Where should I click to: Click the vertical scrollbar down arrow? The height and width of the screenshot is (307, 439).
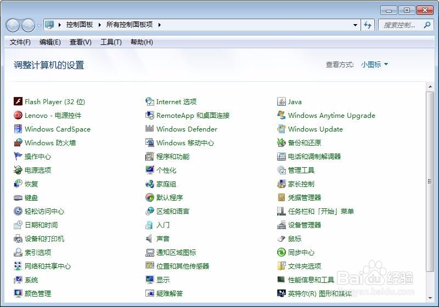pos(430,298)
